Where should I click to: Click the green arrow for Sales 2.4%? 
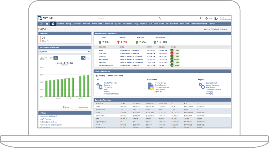pos(100,42)
